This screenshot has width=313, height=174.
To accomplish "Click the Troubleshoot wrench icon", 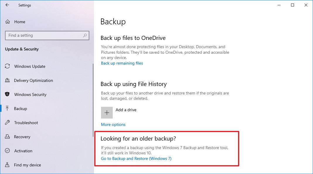I will [x=8, y=123].
